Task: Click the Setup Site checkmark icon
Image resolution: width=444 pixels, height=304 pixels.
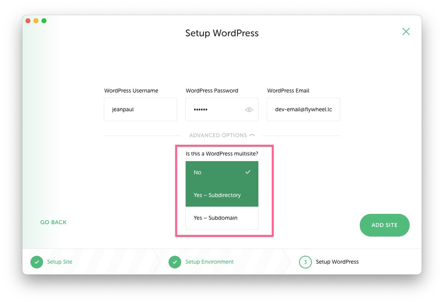Action: 36,262
